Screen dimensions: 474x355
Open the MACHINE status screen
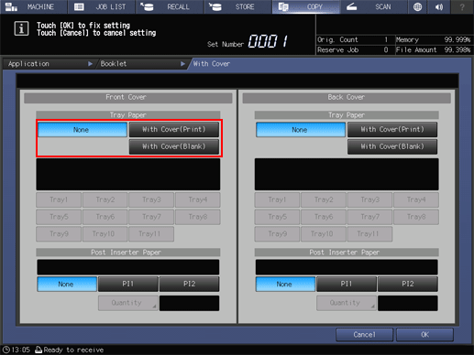(x=34, y=6)
